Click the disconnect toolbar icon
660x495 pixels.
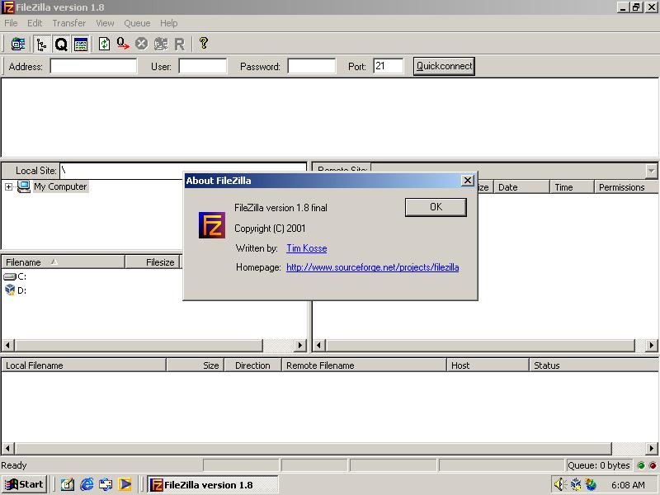(x=160, y=44)
